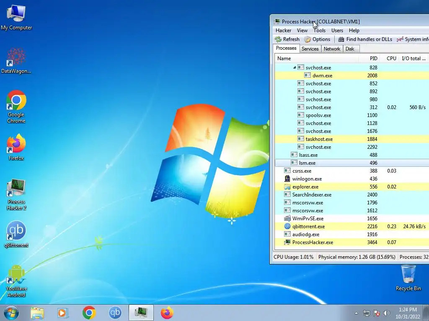Screen dimensions: 429x321
Task: Select mscorsvw.exe with PID 1612
Action: tap(352, 211)
